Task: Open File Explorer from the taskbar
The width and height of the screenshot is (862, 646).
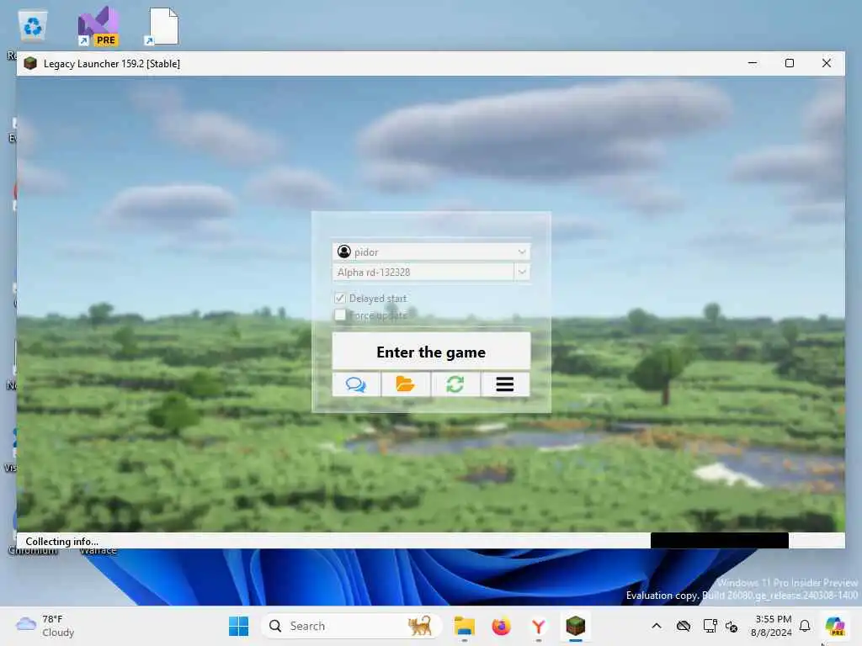Action: pyautogui.click(x=465, y=626)
